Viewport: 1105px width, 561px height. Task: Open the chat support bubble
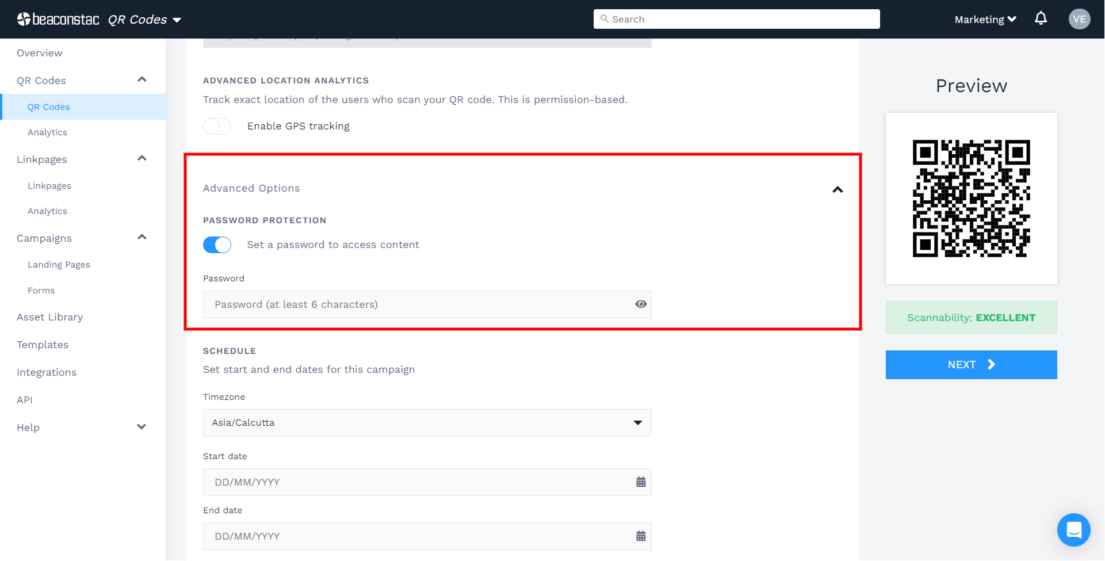1073,529
